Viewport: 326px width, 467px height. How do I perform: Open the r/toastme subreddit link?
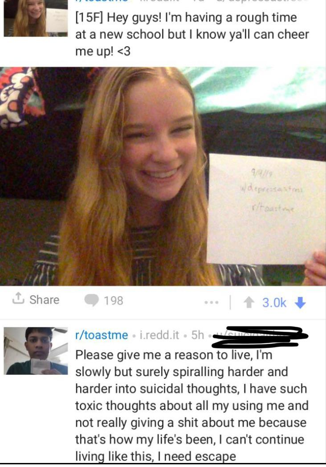tap(102, 335)
